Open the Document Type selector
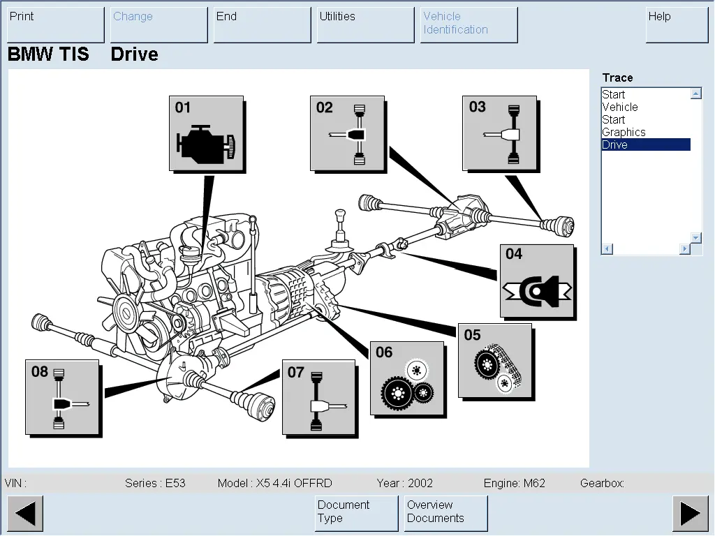Screen dimensions: 715x536 (356, 513)
